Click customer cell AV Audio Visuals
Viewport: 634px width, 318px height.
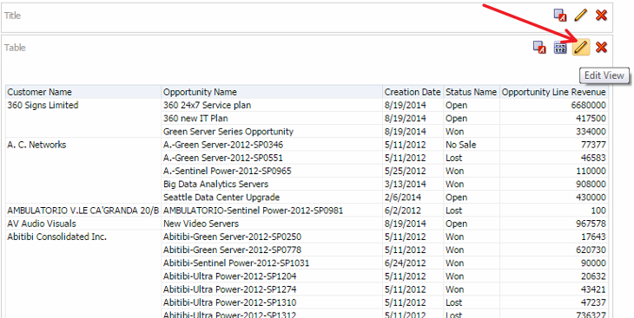[x=42, y=224]
